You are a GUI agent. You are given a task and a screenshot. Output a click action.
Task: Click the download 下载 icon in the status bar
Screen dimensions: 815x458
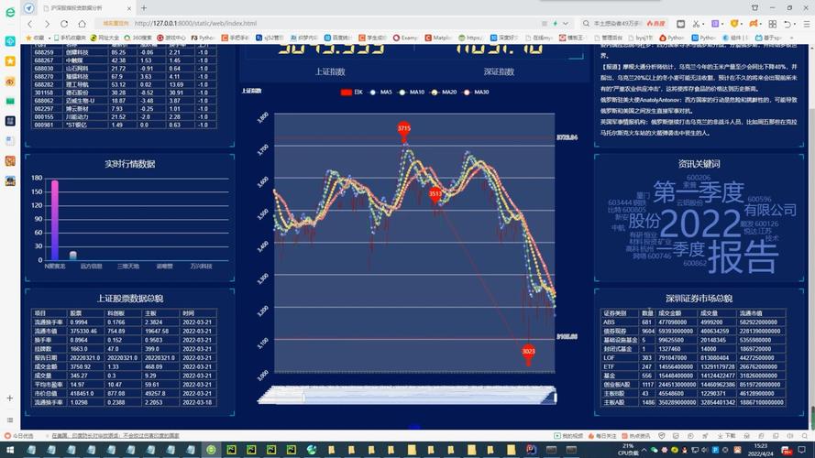click(x=727, y=436)
